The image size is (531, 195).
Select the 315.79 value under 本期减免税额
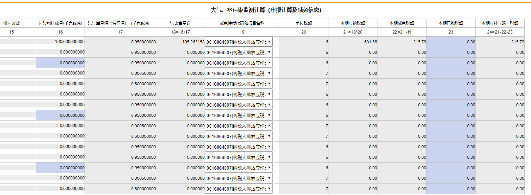coord(402,42)
